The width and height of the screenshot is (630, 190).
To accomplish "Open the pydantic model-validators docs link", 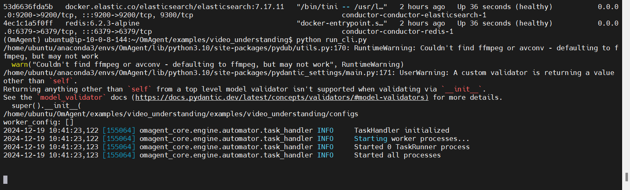I will coord(282,98).
